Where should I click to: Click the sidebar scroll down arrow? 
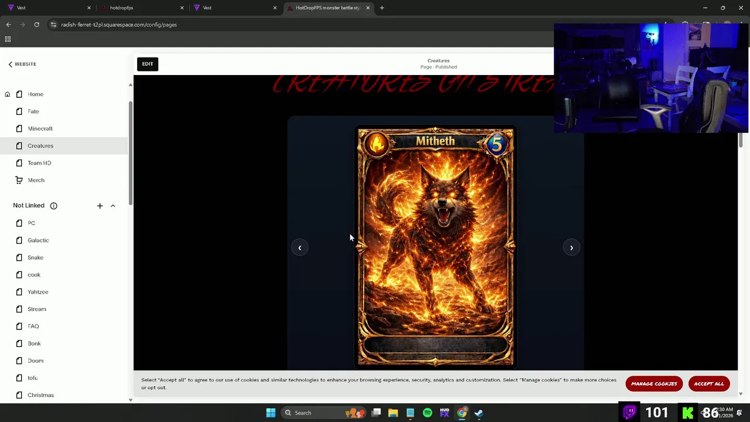coord(131,400)
